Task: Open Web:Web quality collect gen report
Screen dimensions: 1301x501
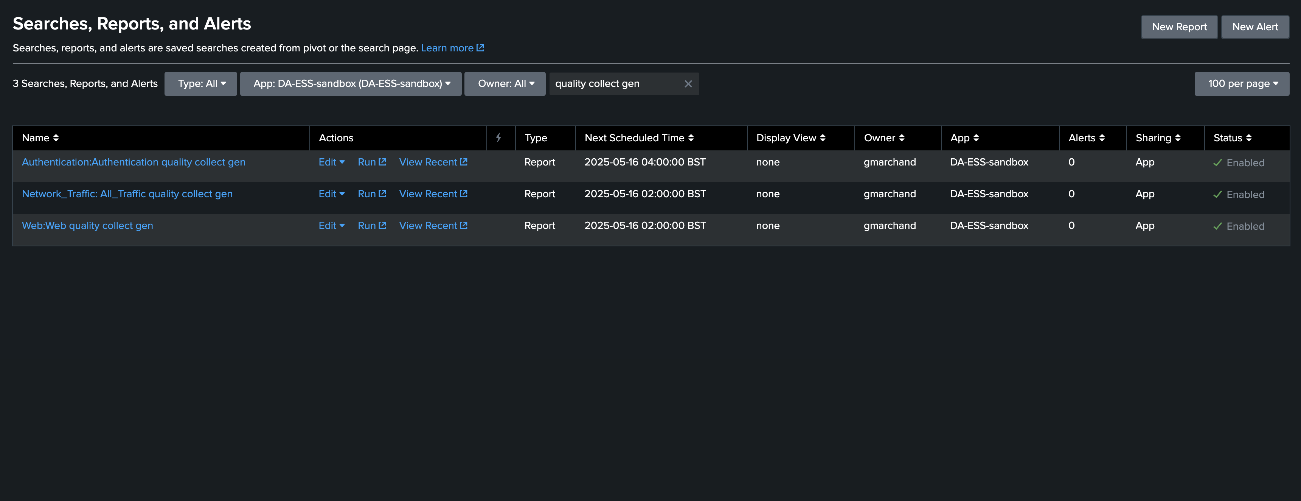Action: tap(87, 226)
